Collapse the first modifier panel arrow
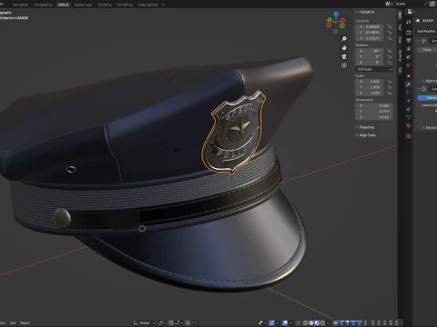 419,41
